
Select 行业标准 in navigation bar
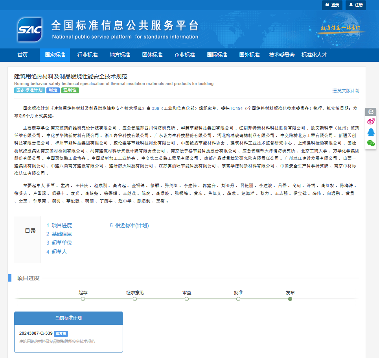pyautogui.click(x=87, y=55)
